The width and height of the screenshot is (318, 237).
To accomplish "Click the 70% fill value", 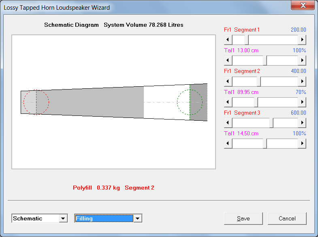I will pos(301,92).
